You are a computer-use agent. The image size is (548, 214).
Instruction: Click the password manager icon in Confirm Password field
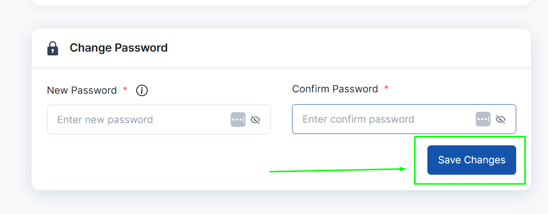tap(483, 119)
